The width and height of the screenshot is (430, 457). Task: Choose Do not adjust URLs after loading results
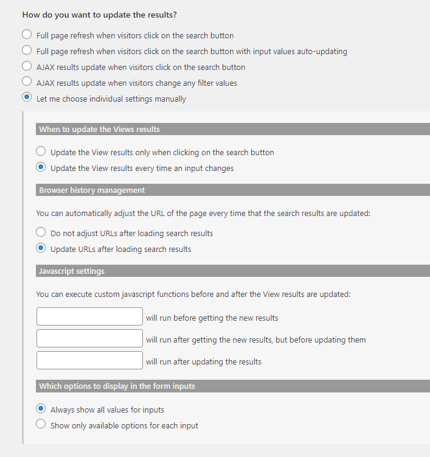click(x=41, y=232)
